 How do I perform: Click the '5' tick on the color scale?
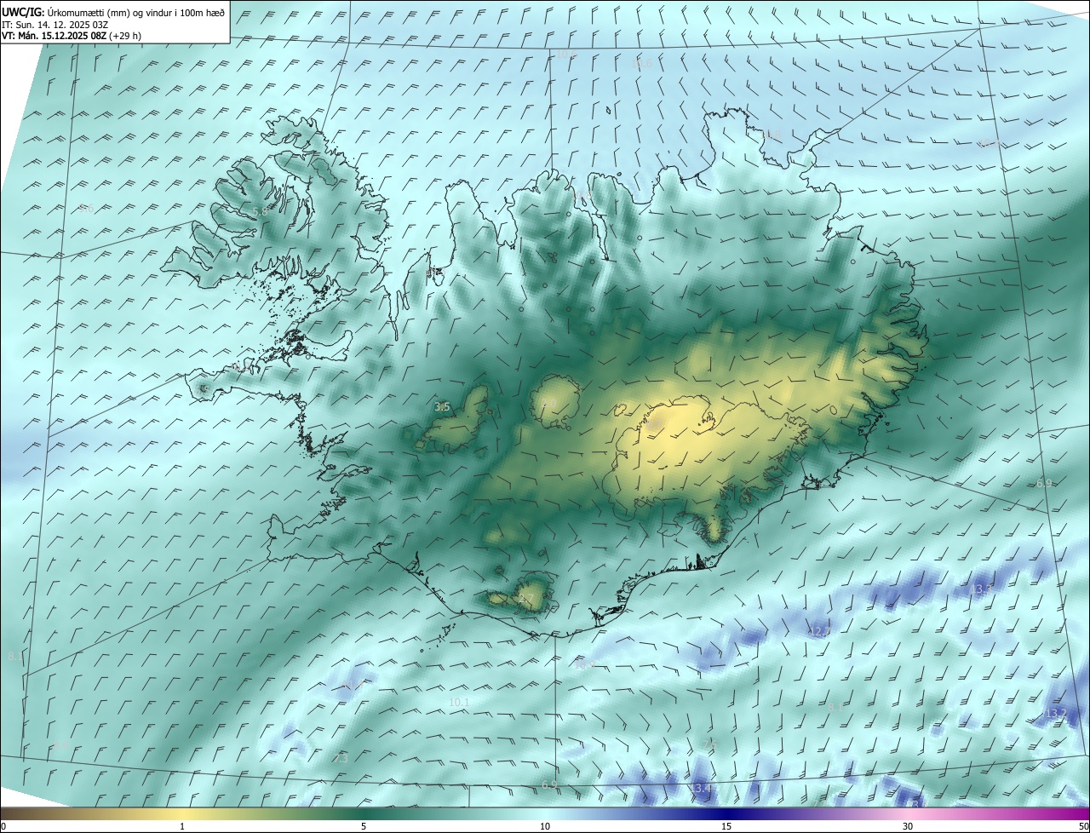364,827
